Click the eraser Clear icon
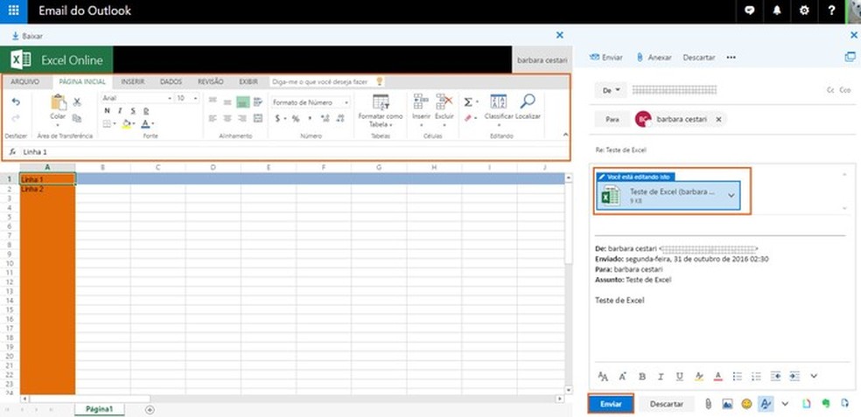This screenshot has width=861, height=417. [470, 118]
